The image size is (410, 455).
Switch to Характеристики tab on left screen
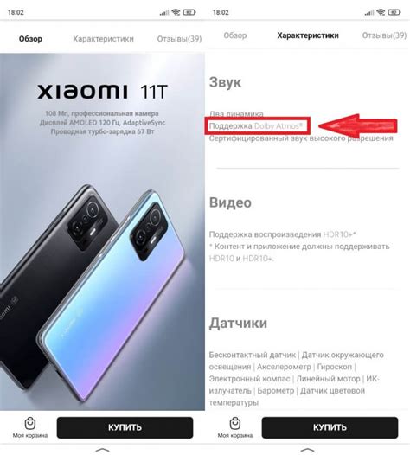(103, 39)
